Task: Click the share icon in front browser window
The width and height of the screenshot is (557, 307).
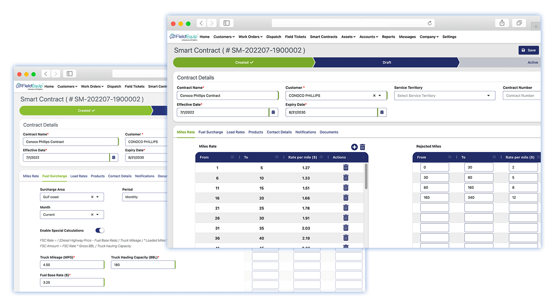Action: click(502, 23)
